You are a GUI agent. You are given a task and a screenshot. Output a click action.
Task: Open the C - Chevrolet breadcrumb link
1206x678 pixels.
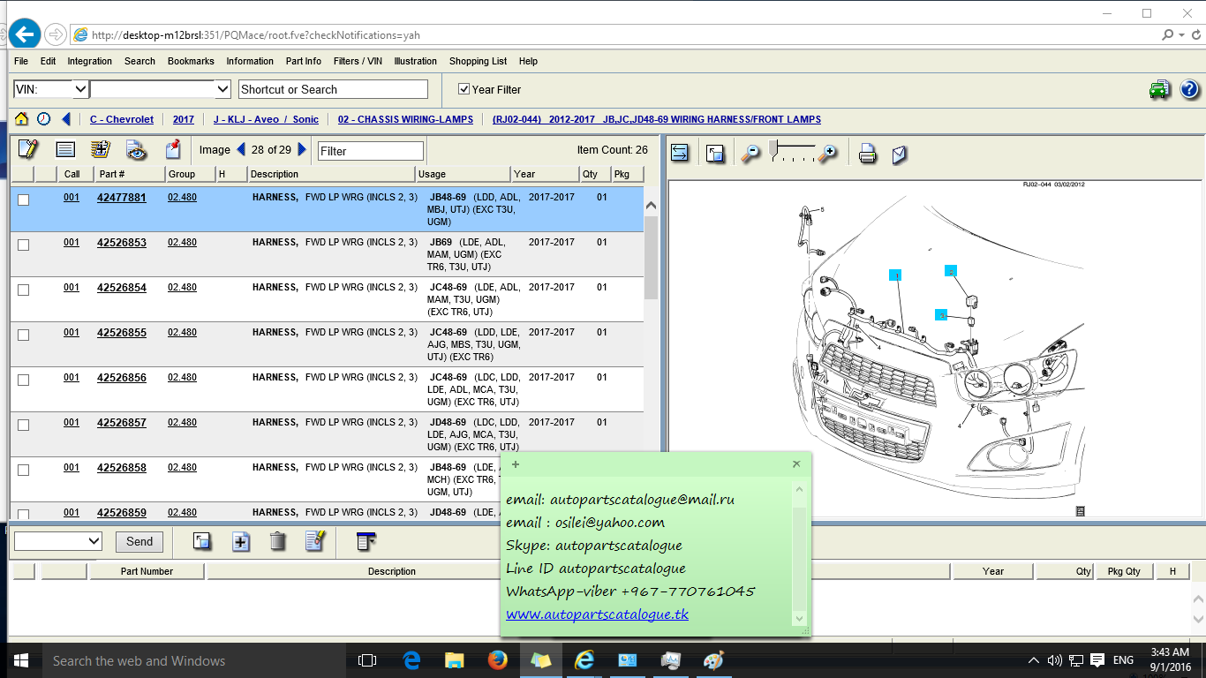pyautogui.click(x=122, y=119)
